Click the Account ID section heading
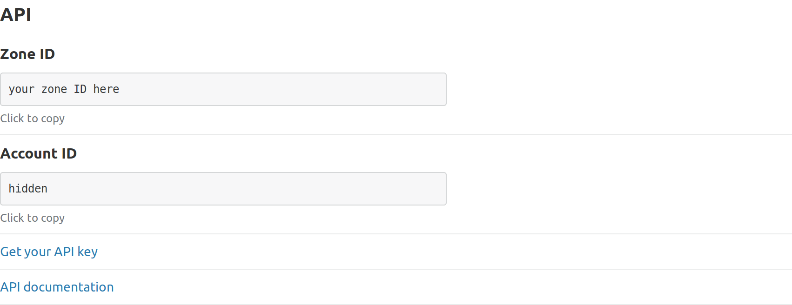Viewport: 792px width, 305px height. tap(39, 153)
